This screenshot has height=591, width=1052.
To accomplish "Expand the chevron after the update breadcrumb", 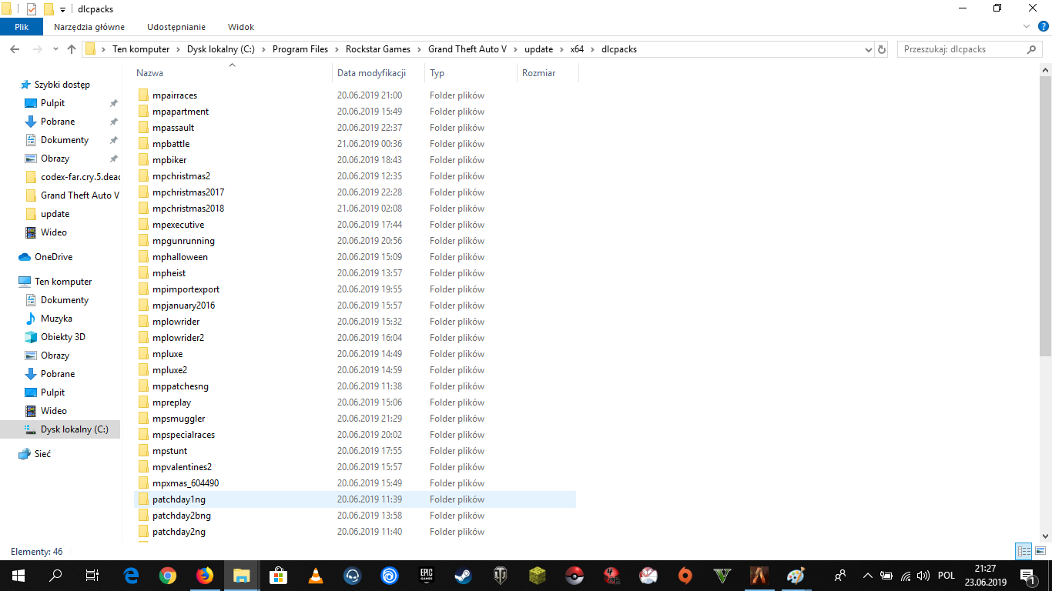I will coord(561,49).
